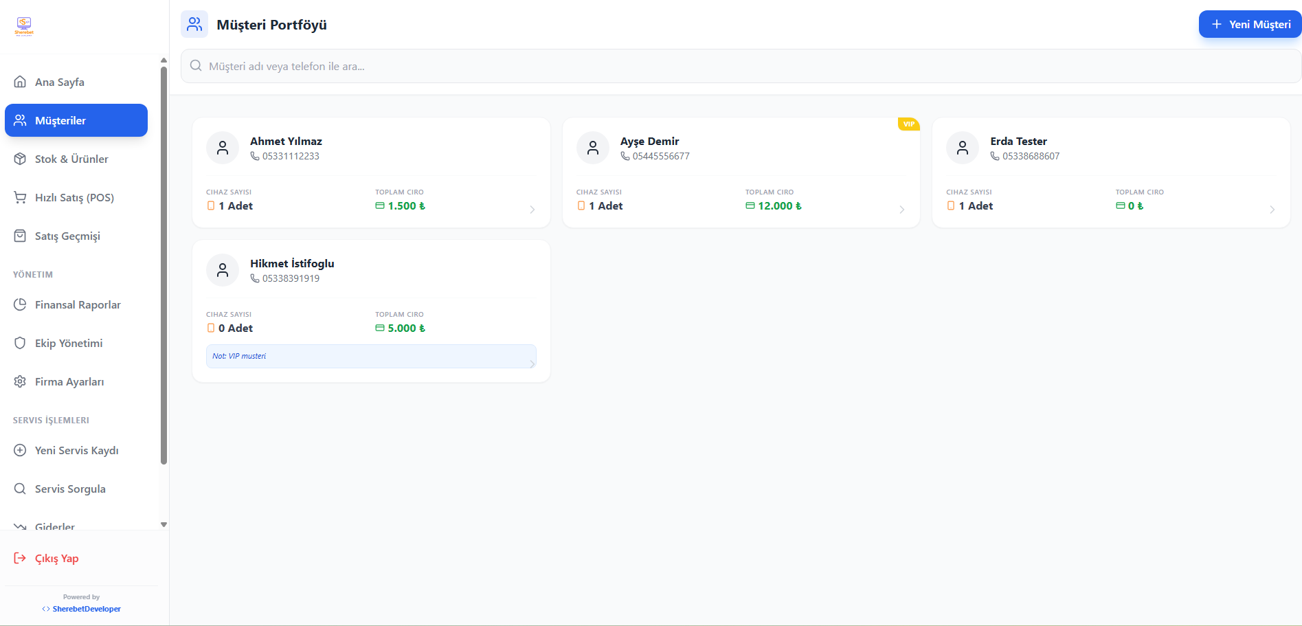Click the VIP badge on Ayşe Demir
The width and height of the screenshot is (1302, 626).
pos(908,124)
